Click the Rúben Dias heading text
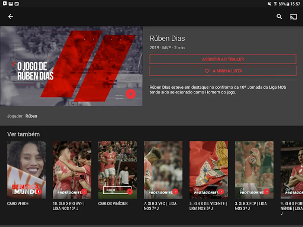The image size is (303, 227). 167,39
